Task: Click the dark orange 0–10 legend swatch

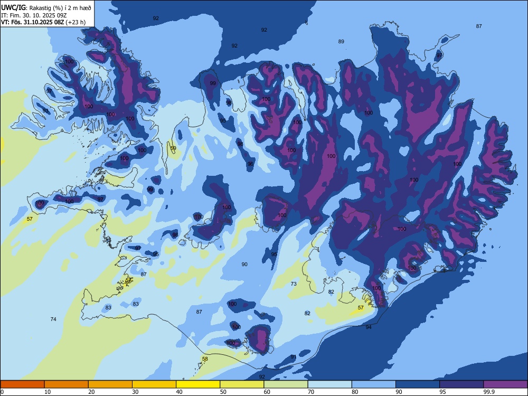Action: [22, 384]
